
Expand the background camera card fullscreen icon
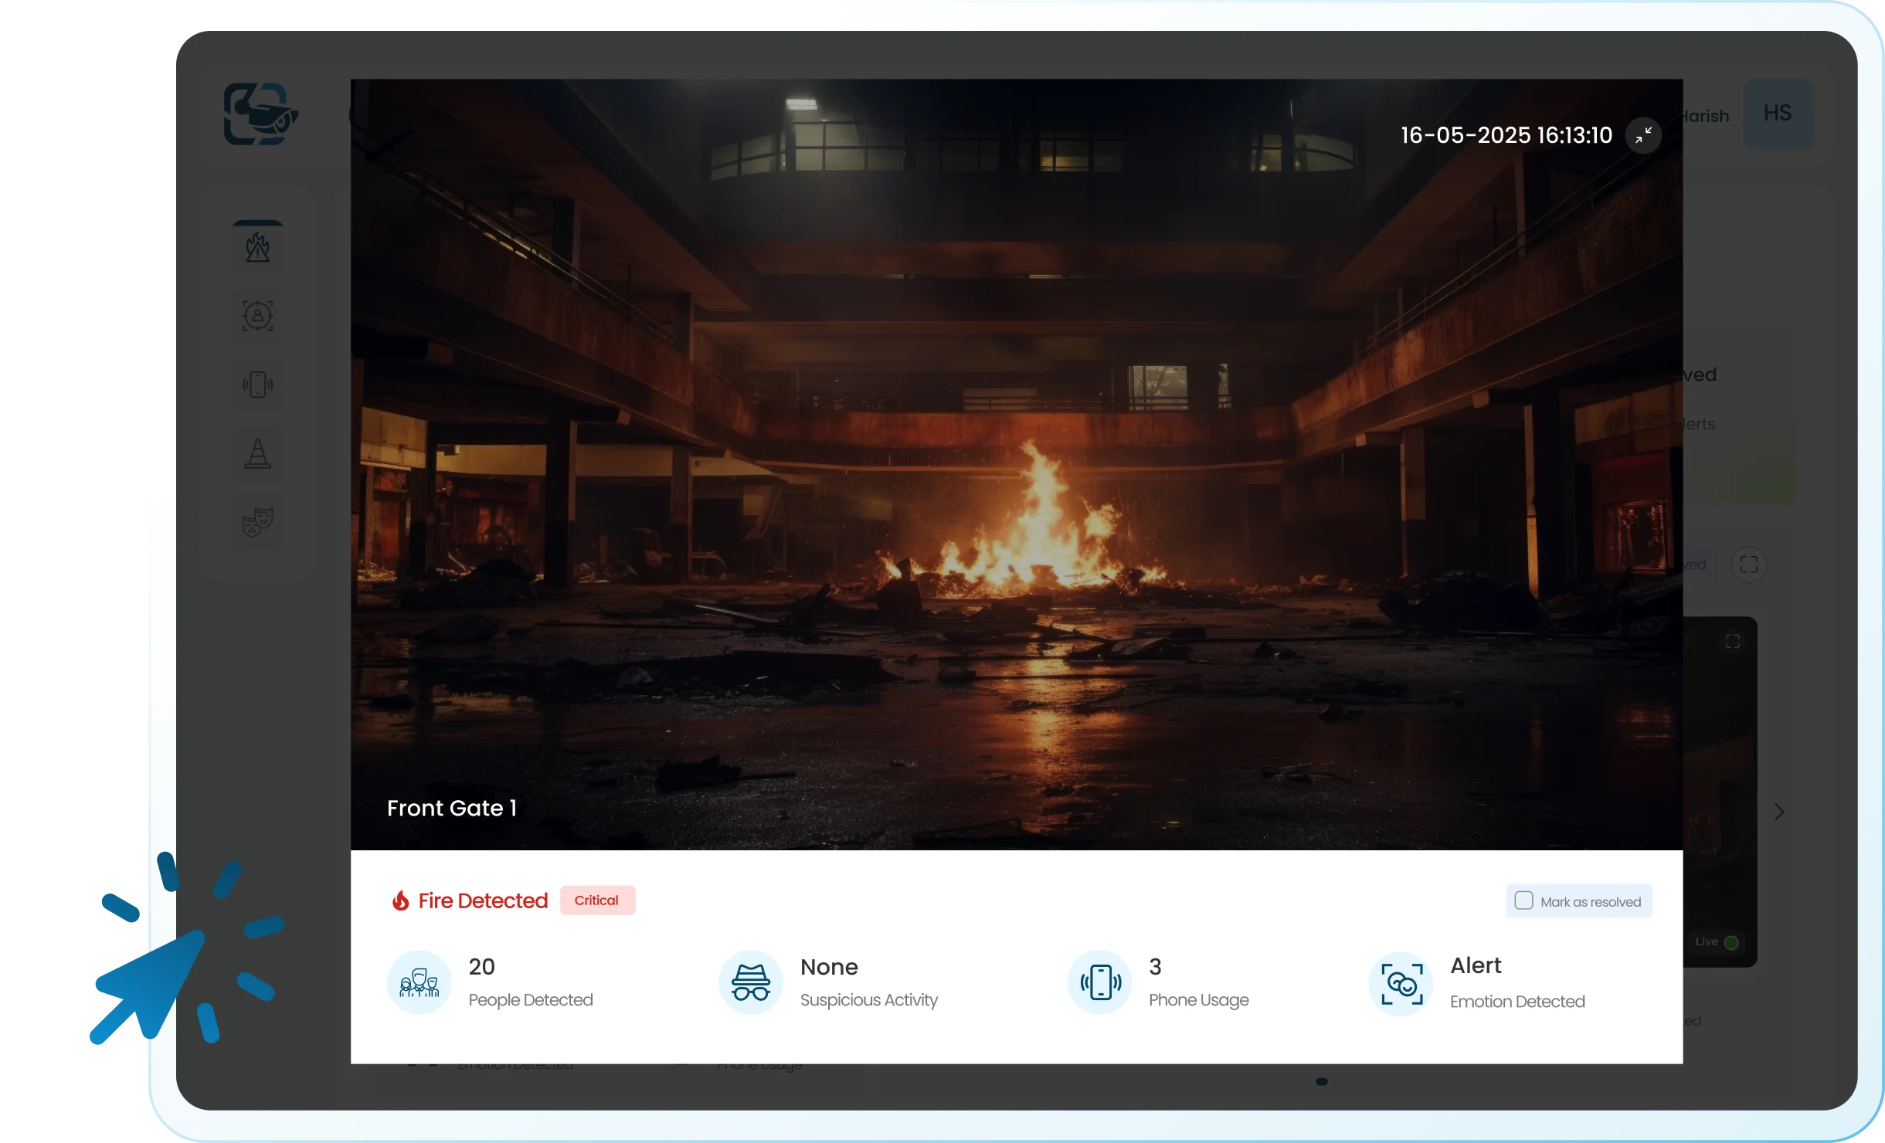[1733, 642]
